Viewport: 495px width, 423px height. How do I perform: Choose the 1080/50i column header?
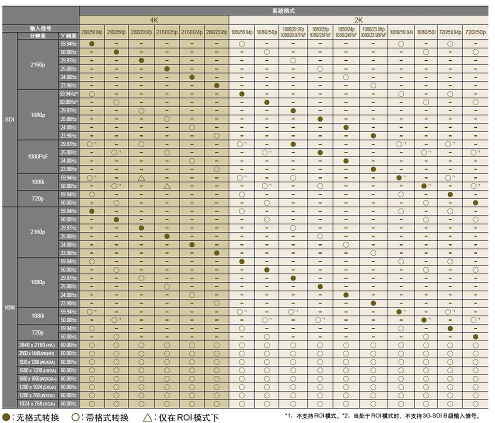[426, 32]
